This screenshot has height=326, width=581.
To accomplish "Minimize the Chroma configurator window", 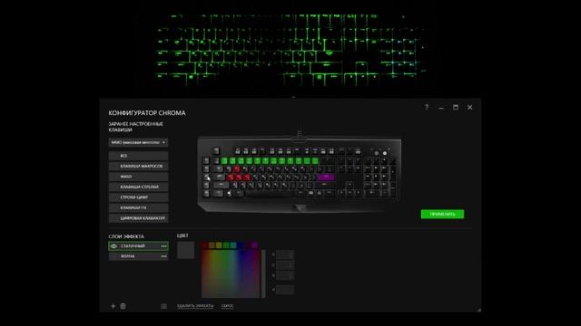I will point(441,108).
